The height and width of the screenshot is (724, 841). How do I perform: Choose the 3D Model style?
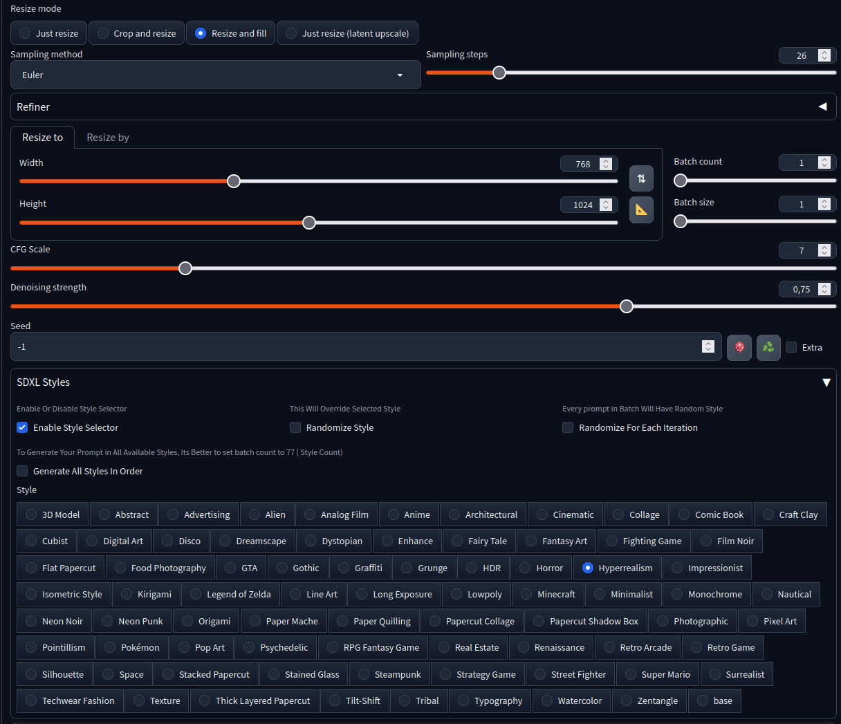(53, 514)
